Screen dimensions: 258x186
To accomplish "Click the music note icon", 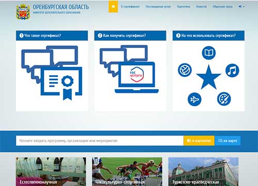I will pyautogui.click(x=232, y=70).
